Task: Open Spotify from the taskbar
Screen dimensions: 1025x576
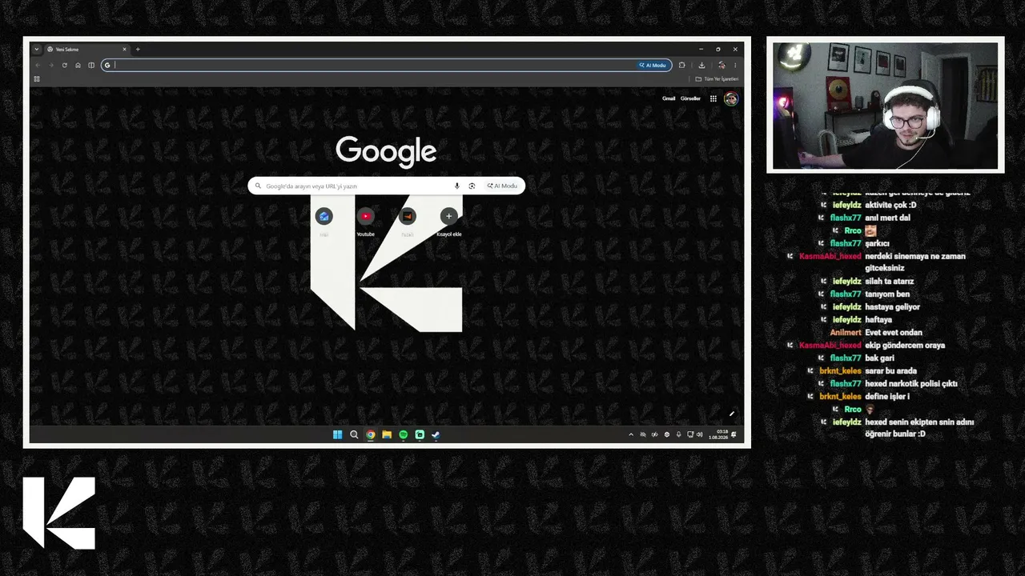Action: [403, 434]
